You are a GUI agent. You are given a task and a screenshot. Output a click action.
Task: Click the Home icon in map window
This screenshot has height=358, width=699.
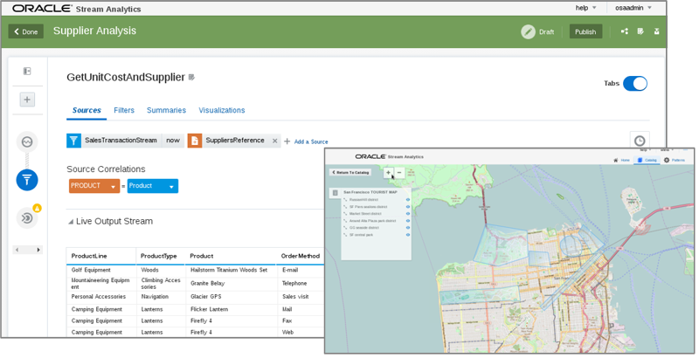[x=616, y=161]
